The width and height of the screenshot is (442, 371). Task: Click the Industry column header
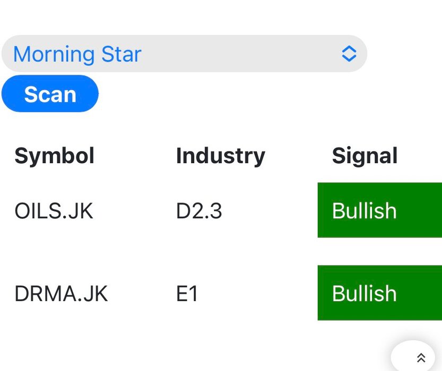point(220,156)
